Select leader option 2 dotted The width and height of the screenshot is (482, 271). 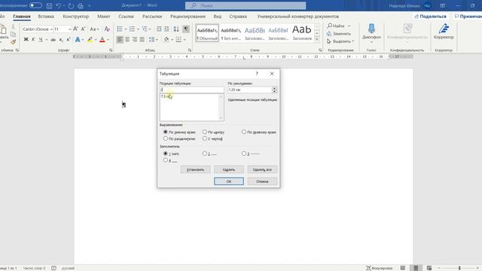pyautogui.click(x=205, y=154)
